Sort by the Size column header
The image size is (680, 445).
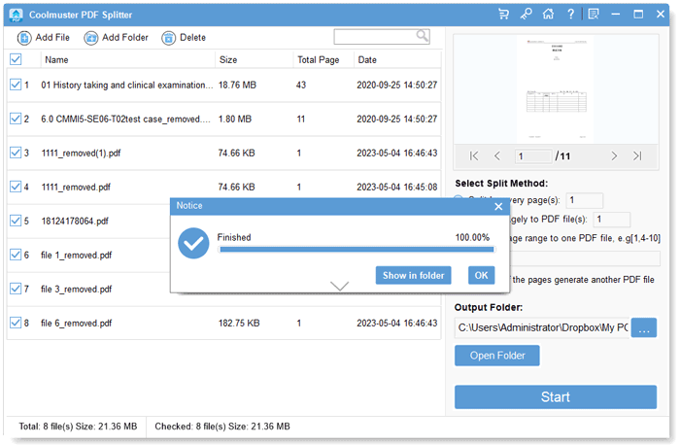255,60
